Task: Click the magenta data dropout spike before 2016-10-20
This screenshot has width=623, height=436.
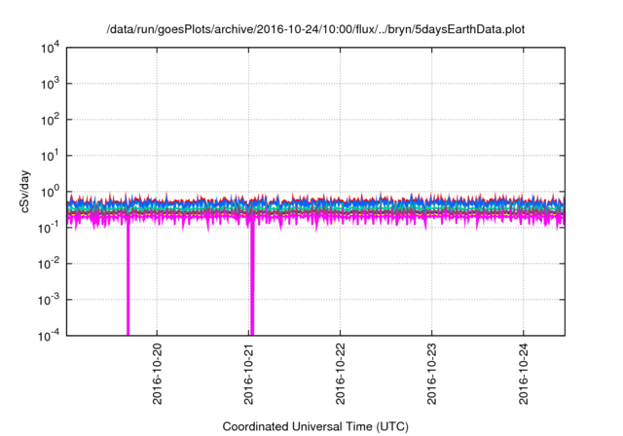Action: [128, 278]
